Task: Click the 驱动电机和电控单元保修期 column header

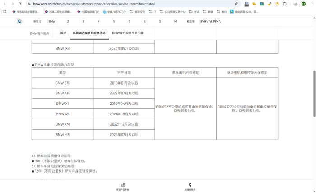Action: point(247,72)
